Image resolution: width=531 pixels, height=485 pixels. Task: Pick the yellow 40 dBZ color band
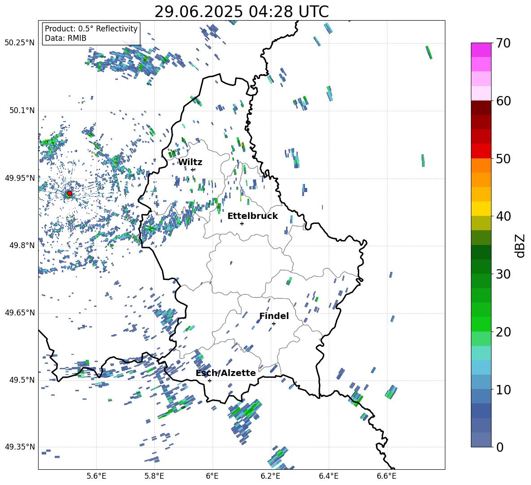pos(481,209)
